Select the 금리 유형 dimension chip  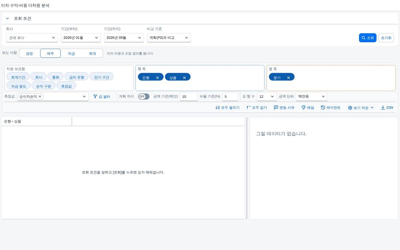point(77,77)
